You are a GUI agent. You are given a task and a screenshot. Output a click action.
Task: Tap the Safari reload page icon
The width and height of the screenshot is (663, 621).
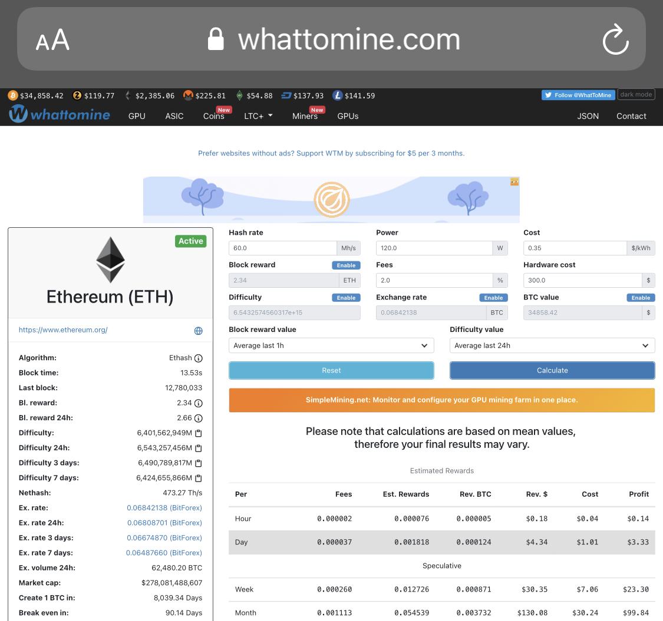[x=615, y=39]
